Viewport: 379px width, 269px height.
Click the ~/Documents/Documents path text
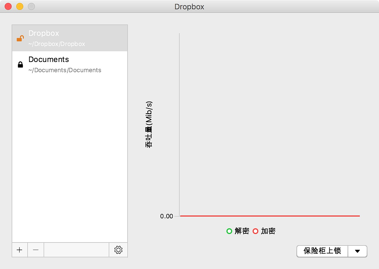(x=65, y=70)
